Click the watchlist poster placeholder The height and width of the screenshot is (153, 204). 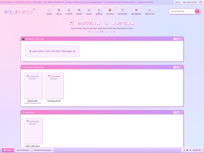point(32,130)
